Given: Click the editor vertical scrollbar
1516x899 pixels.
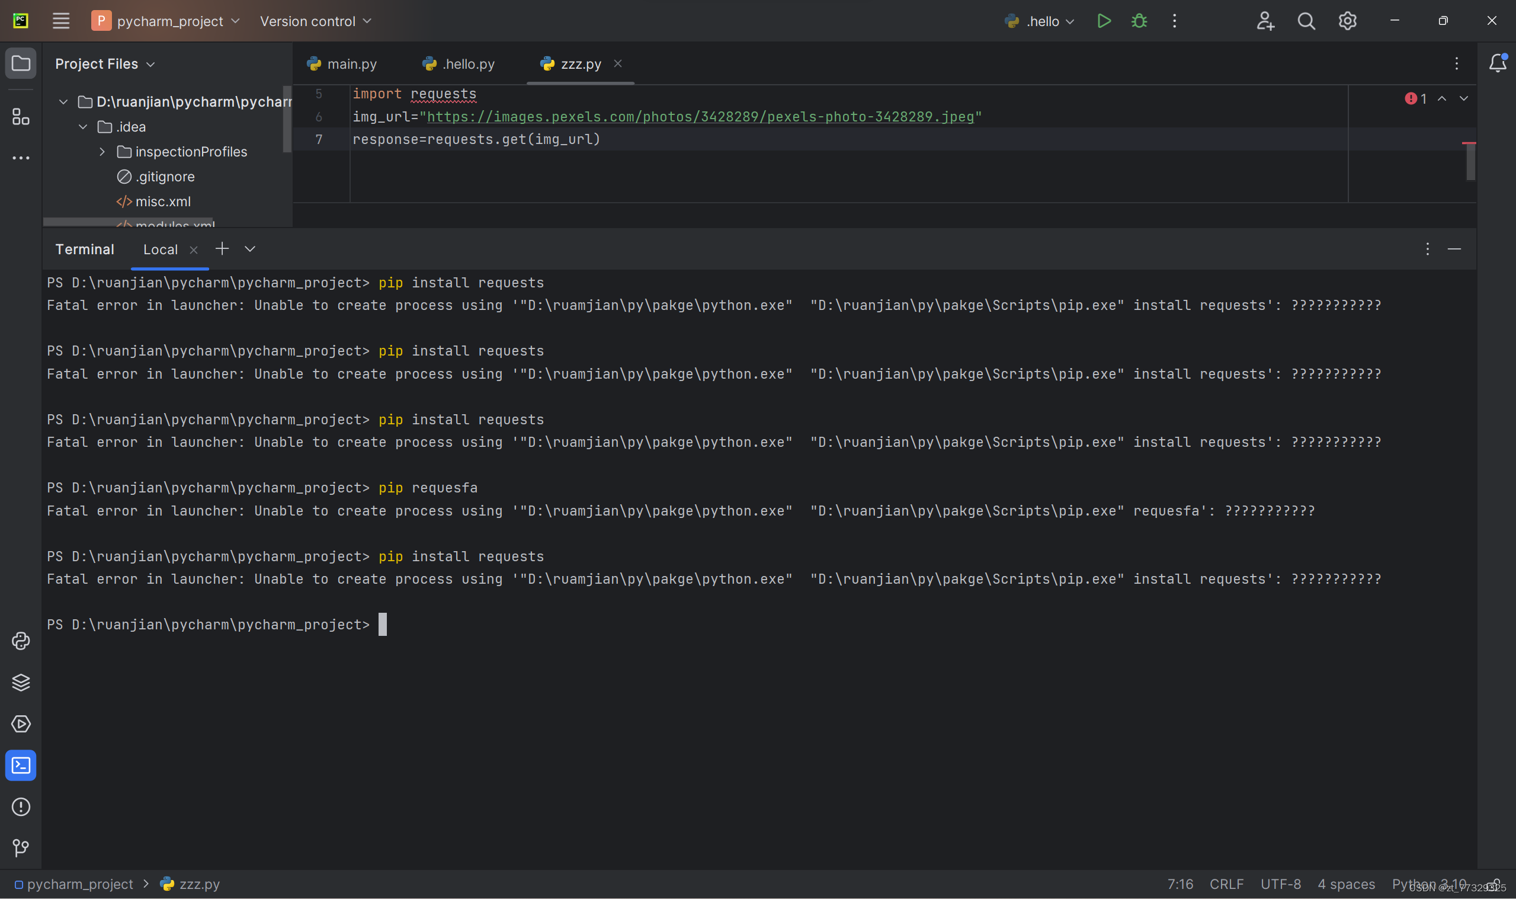Looking at the screenshot, I should pyautogui.click(x=1470, y=161).
